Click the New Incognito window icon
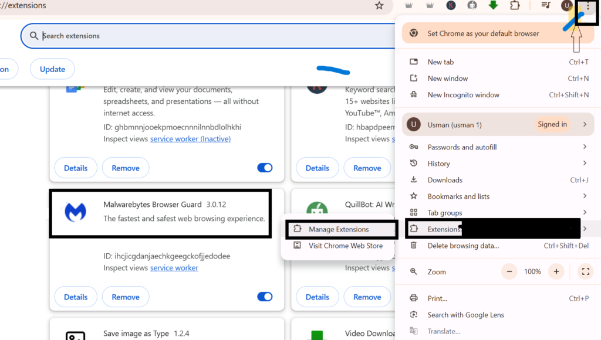The image size is (601, 340). click(414, 94)
